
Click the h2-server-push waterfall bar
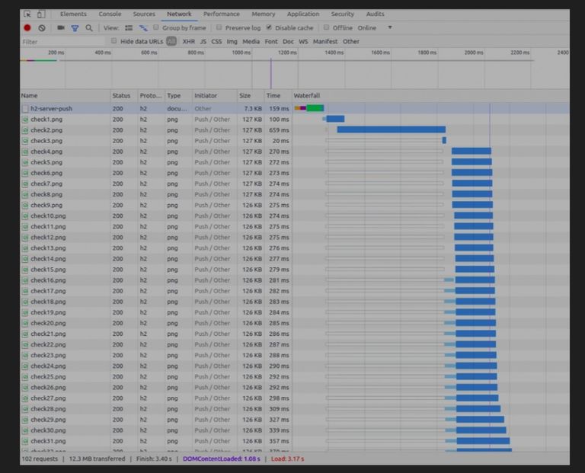coord(309,109)
